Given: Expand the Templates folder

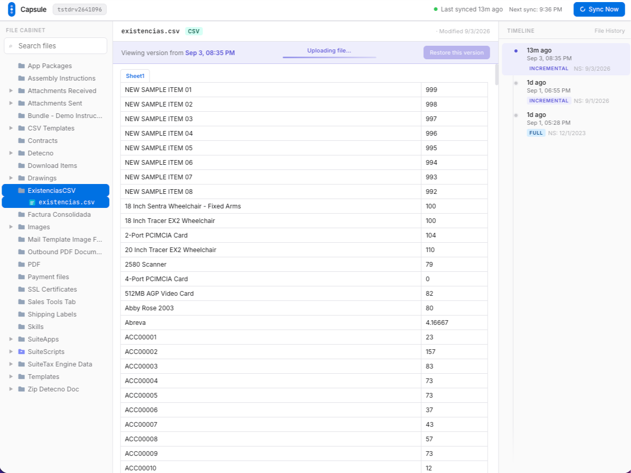Looking at the screenshot, I should 11,377.
